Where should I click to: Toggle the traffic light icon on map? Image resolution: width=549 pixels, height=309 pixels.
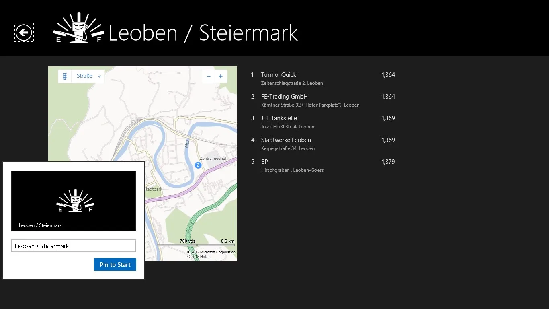tap(64, 76)
